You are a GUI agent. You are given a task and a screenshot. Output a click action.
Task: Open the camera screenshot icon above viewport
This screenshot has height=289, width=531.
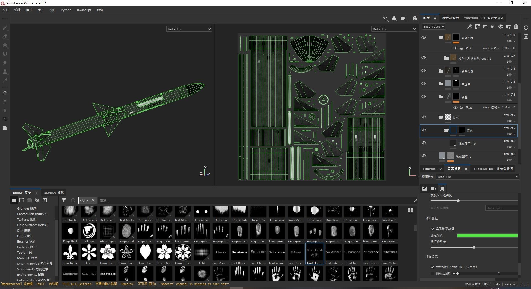(x=415, y=18)
